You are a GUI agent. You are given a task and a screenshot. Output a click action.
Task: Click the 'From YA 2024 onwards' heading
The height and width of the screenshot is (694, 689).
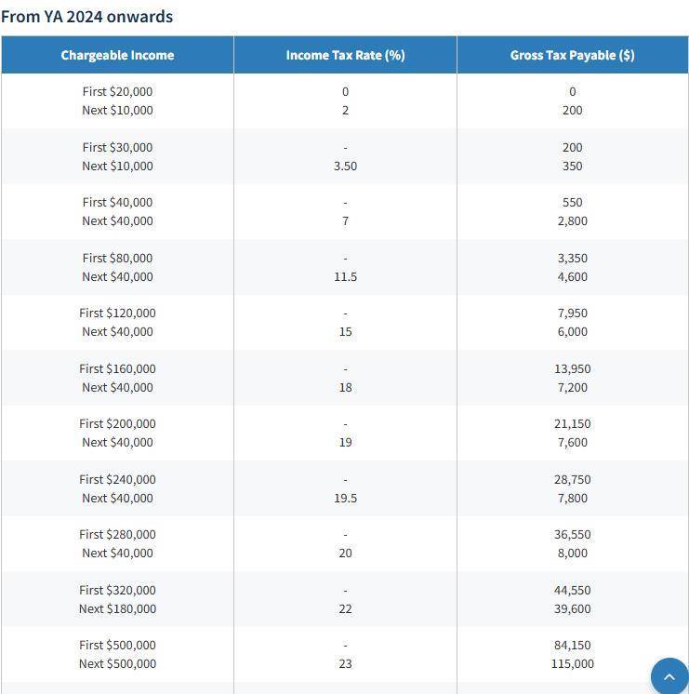86,17
